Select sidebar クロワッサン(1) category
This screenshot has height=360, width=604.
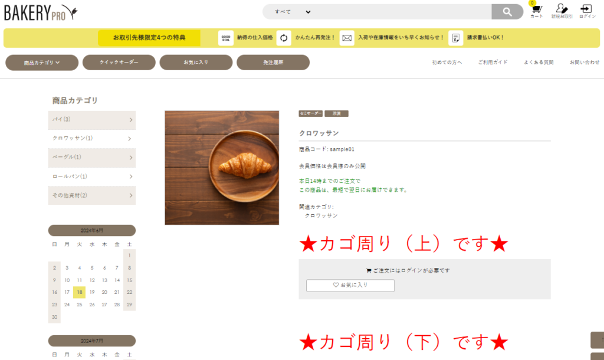pos(91,138)
